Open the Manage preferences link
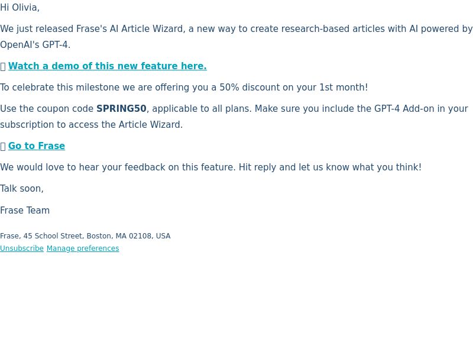Image resolution: width=473 pixels, height=355 pixels. (83, 248)
